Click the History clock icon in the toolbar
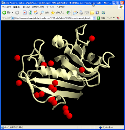The width and height of the screenshot is (125, 130). (x=68, y=13)
